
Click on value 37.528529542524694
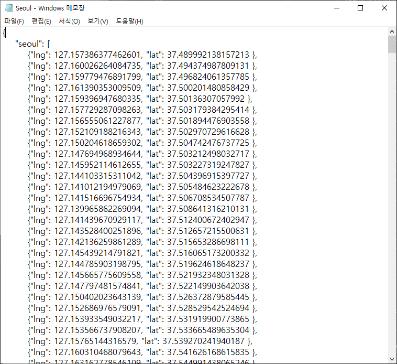pyautogui.click(x=208, y=308)
